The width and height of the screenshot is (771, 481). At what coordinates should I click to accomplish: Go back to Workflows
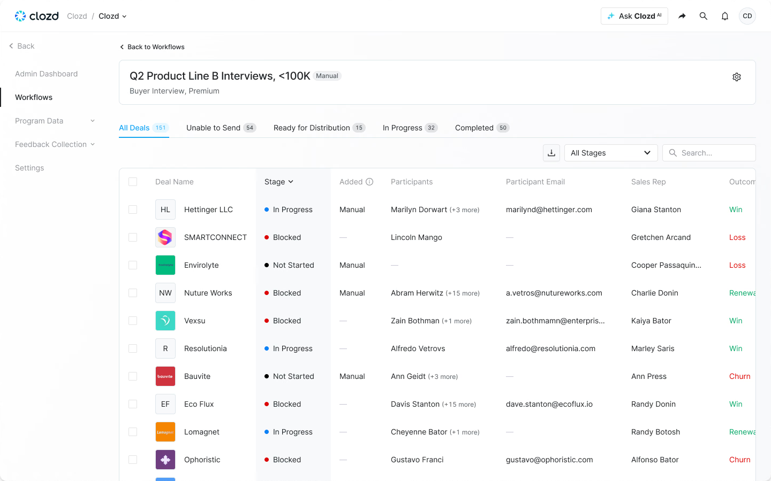(152, 47)
